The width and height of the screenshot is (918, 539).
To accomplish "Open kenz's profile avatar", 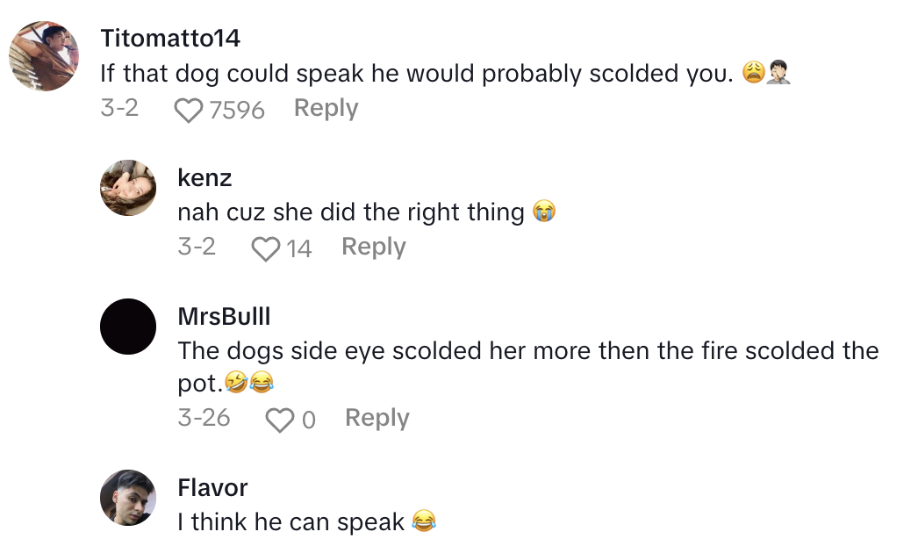I will 128,187.
